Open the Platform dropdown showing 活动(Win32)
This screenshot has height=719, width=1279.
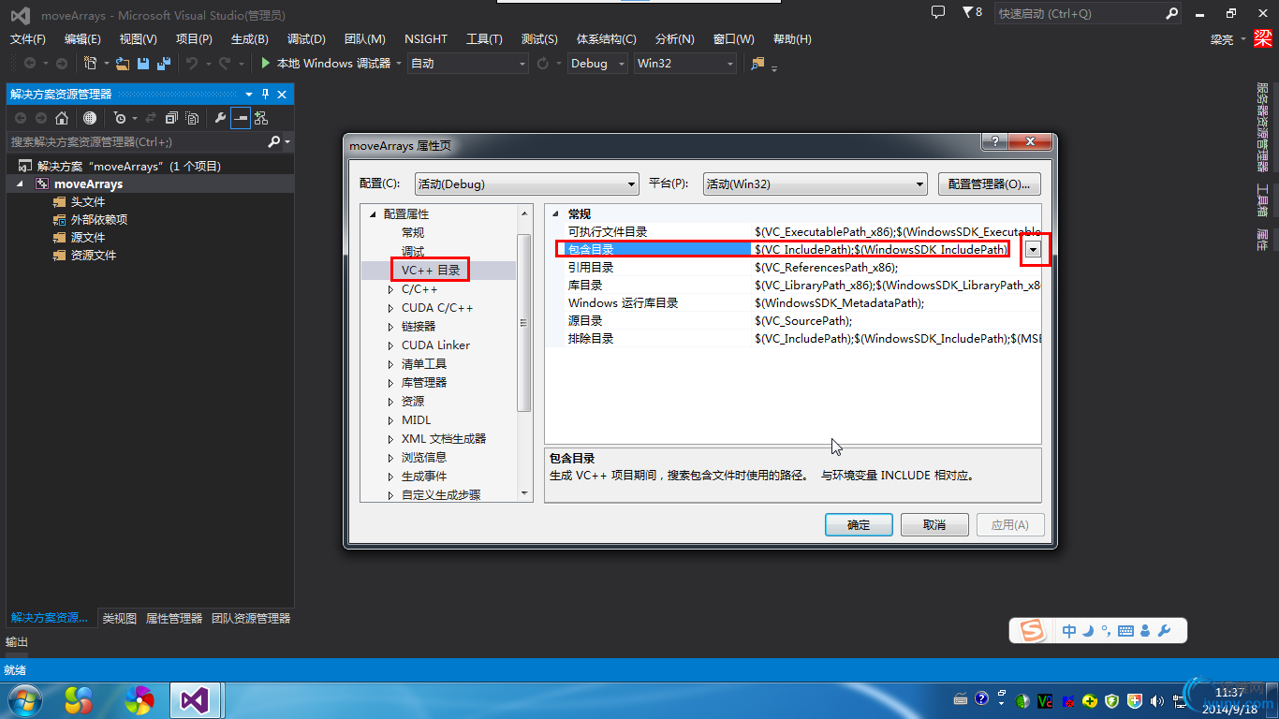pyautogui.click(x=815, y=183)
